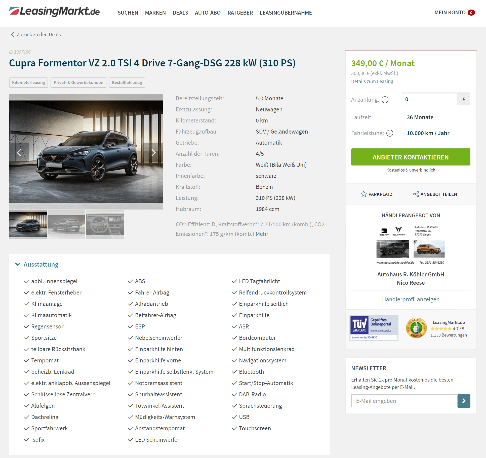This screenshot has height=458, width=486.
Task: Click the Kilometerleasing tag
Action: (x=28, y=82)
